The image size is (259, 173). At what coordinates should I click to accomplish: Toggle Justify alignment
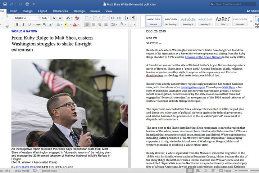[x=106, y=25]
